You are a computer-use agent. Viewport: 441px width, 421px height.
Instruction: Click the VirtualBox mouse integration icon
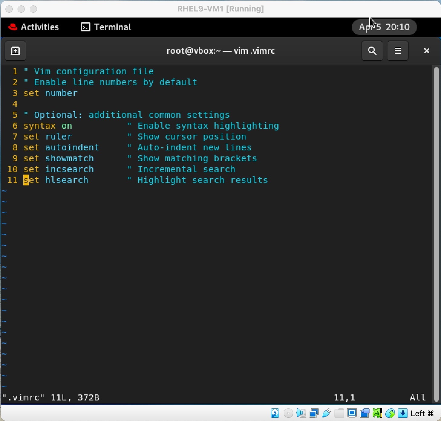pos(390,413)
